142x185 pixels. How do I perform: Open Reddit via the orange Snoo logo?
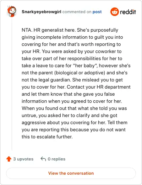114,12
